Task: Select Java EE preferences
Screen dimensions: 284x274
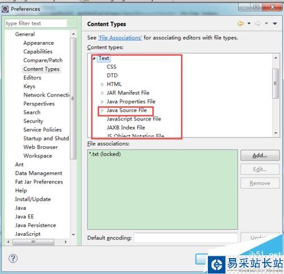Action: coord(24,217)
